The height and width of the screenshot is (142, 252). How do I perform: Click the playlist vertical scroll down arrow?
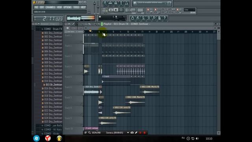point(219,133)
